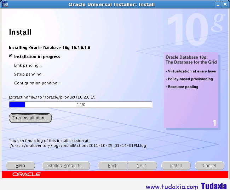Minimize the Oracle Universal Installer window
Image resolution: width=230 pixels, height=190 pixels.
[218, 4]
